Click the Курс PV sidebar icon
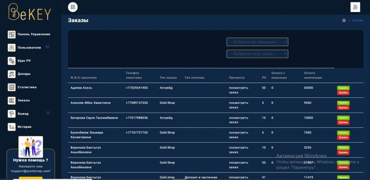 click(x=12, y=61)
